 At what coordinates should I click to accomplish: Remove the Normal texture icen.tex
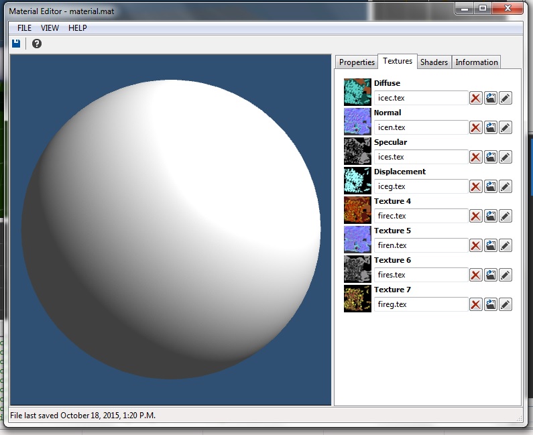475,127
